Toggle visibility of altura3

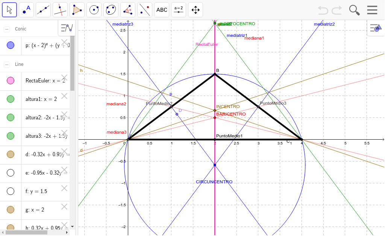click(x=11, y=136)
